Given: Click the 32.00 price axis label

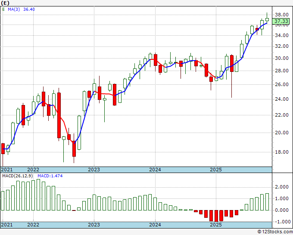Looking at the screenshot, I should tap(282, 46).
